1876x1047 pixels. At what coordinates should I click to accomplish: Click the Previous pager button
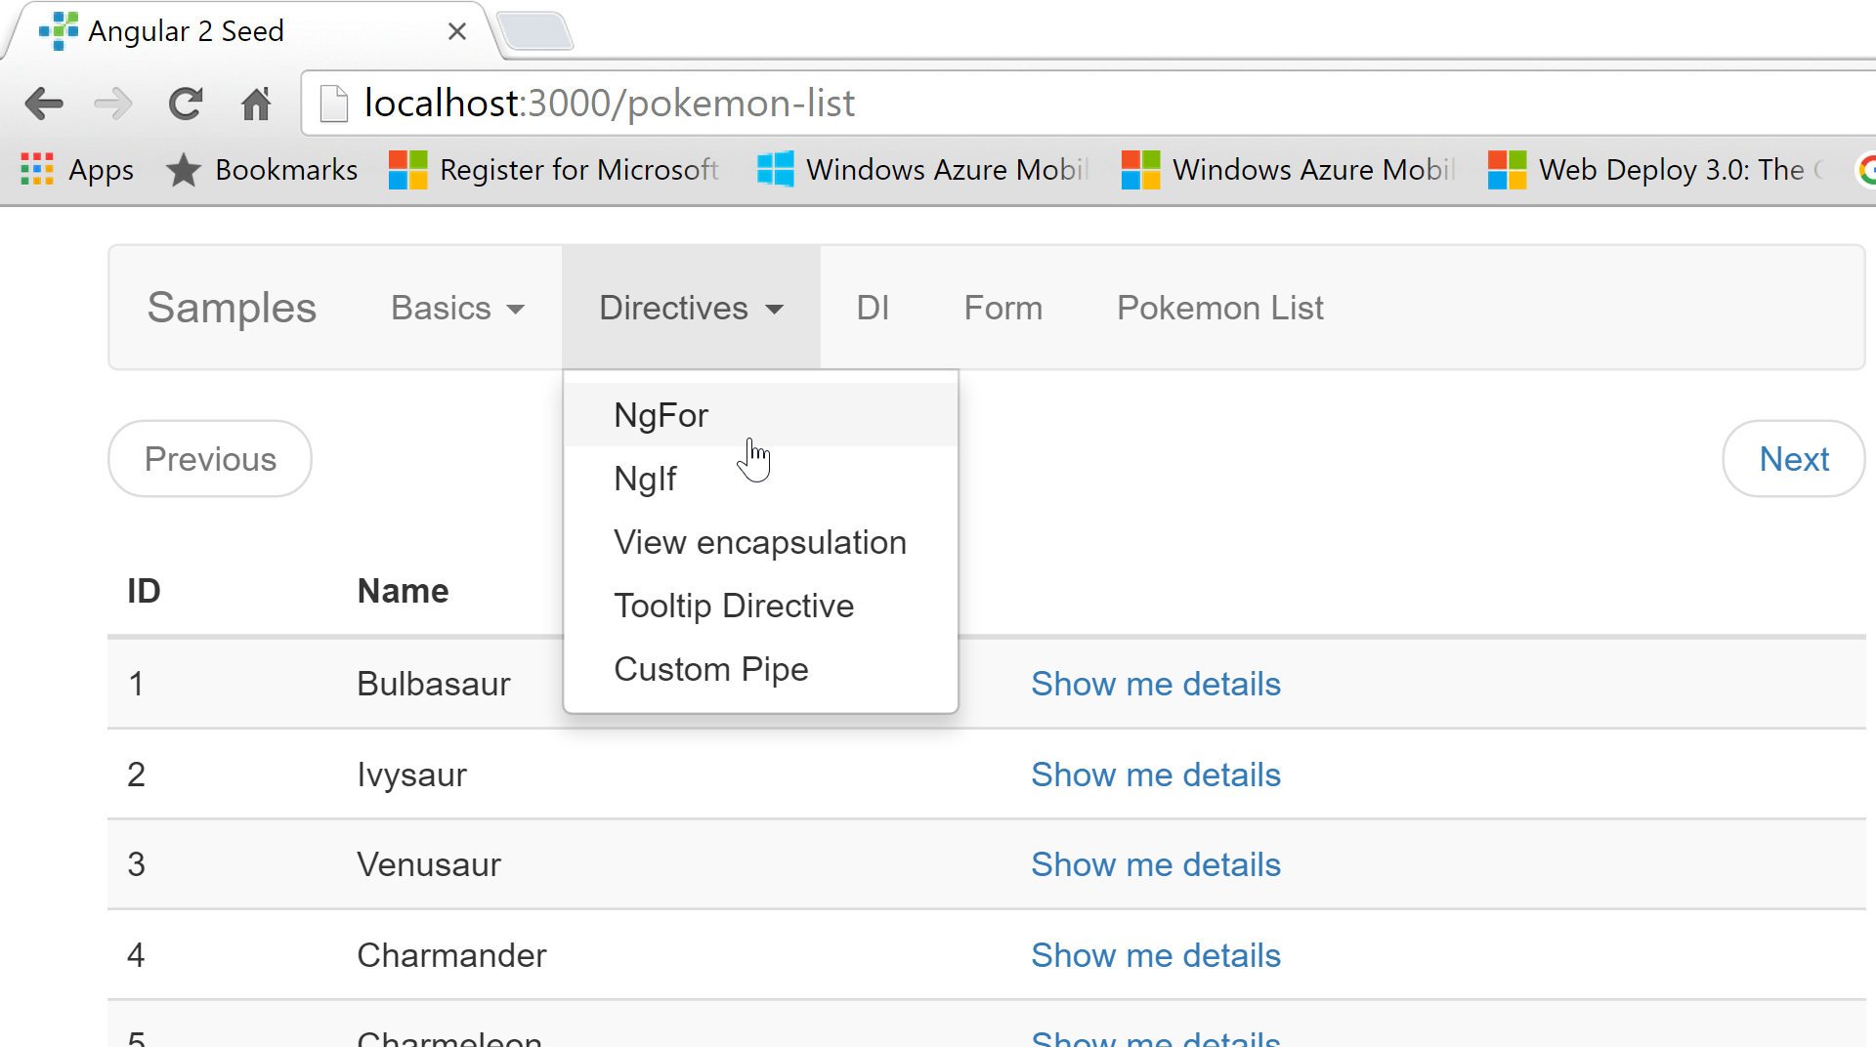[210, 459]
